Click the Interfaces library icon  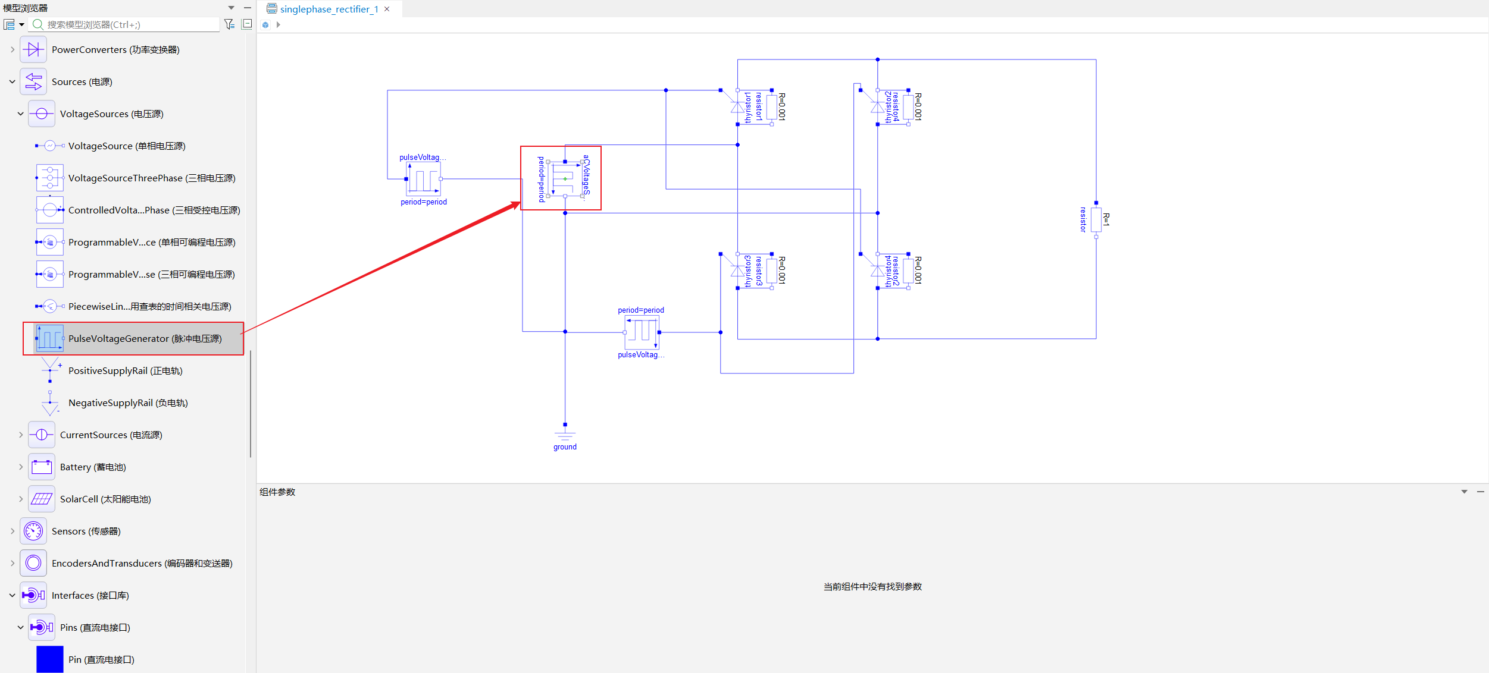pyautogui.click(x=33, y=595)
